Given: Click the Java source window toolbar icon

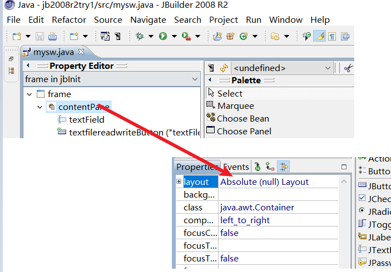Looking at the screenshot, I should click(105, 36).
